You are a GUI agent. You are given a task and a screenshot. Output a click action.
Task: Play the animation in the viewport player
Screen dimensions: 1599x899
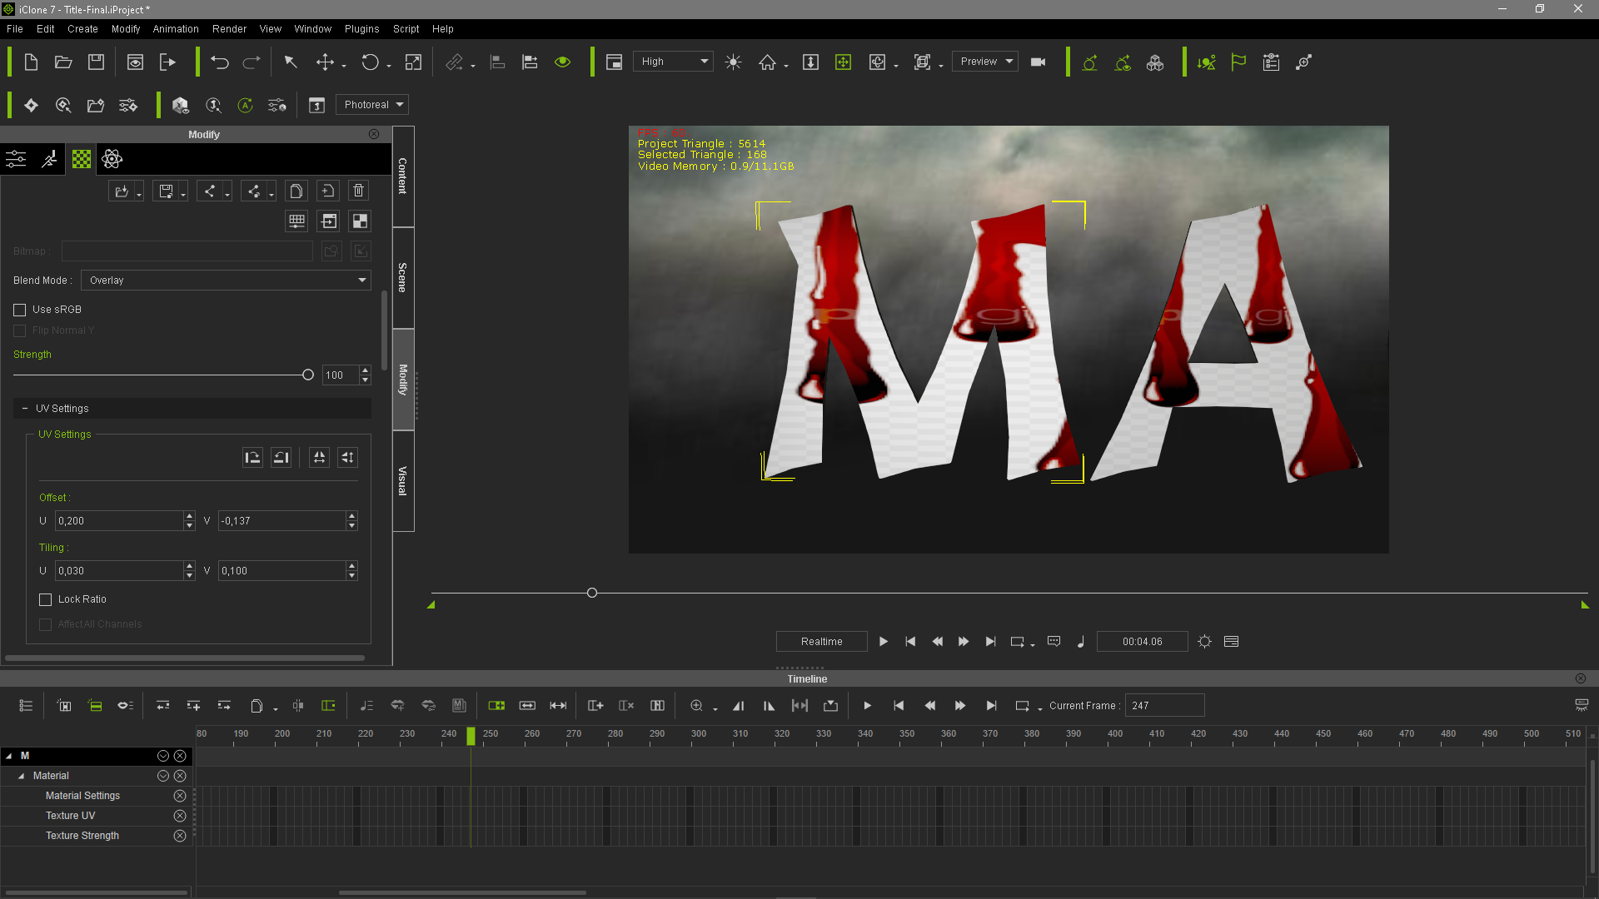click(884, 641)
